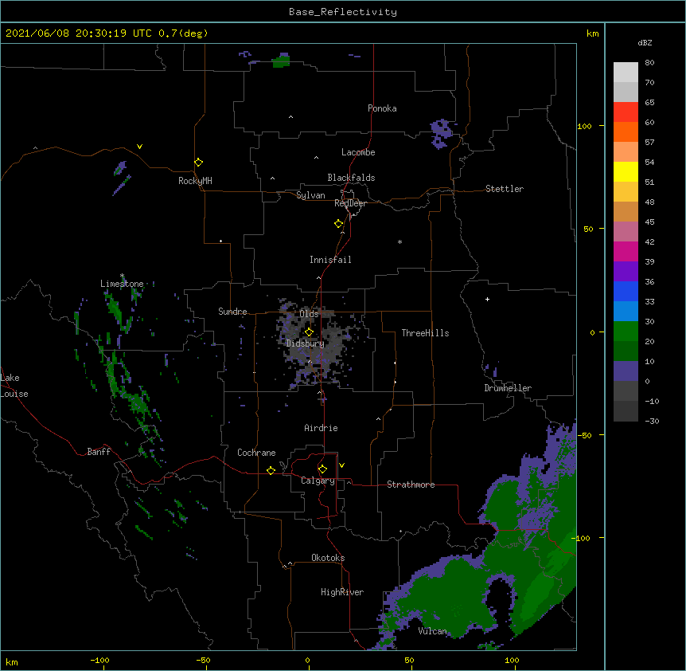Click the RedDeer city label

pyautogui.click(x=350, y=203)
